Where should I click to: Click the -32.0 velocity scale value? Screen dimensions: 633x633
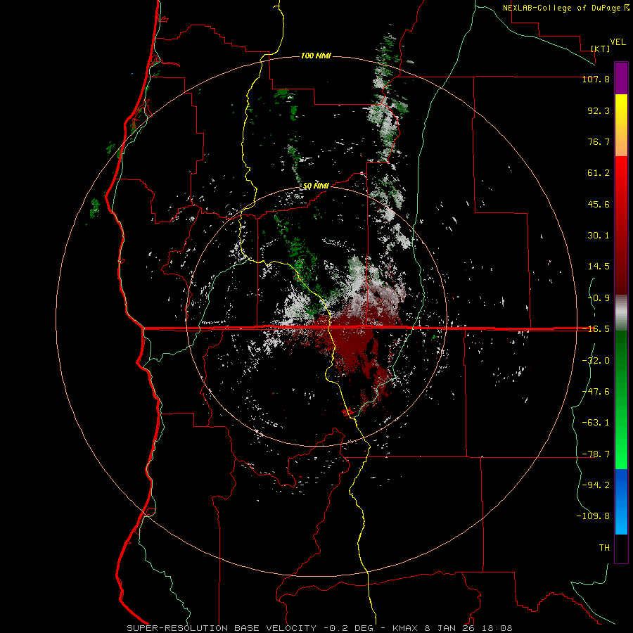click(x=596, y=361)
